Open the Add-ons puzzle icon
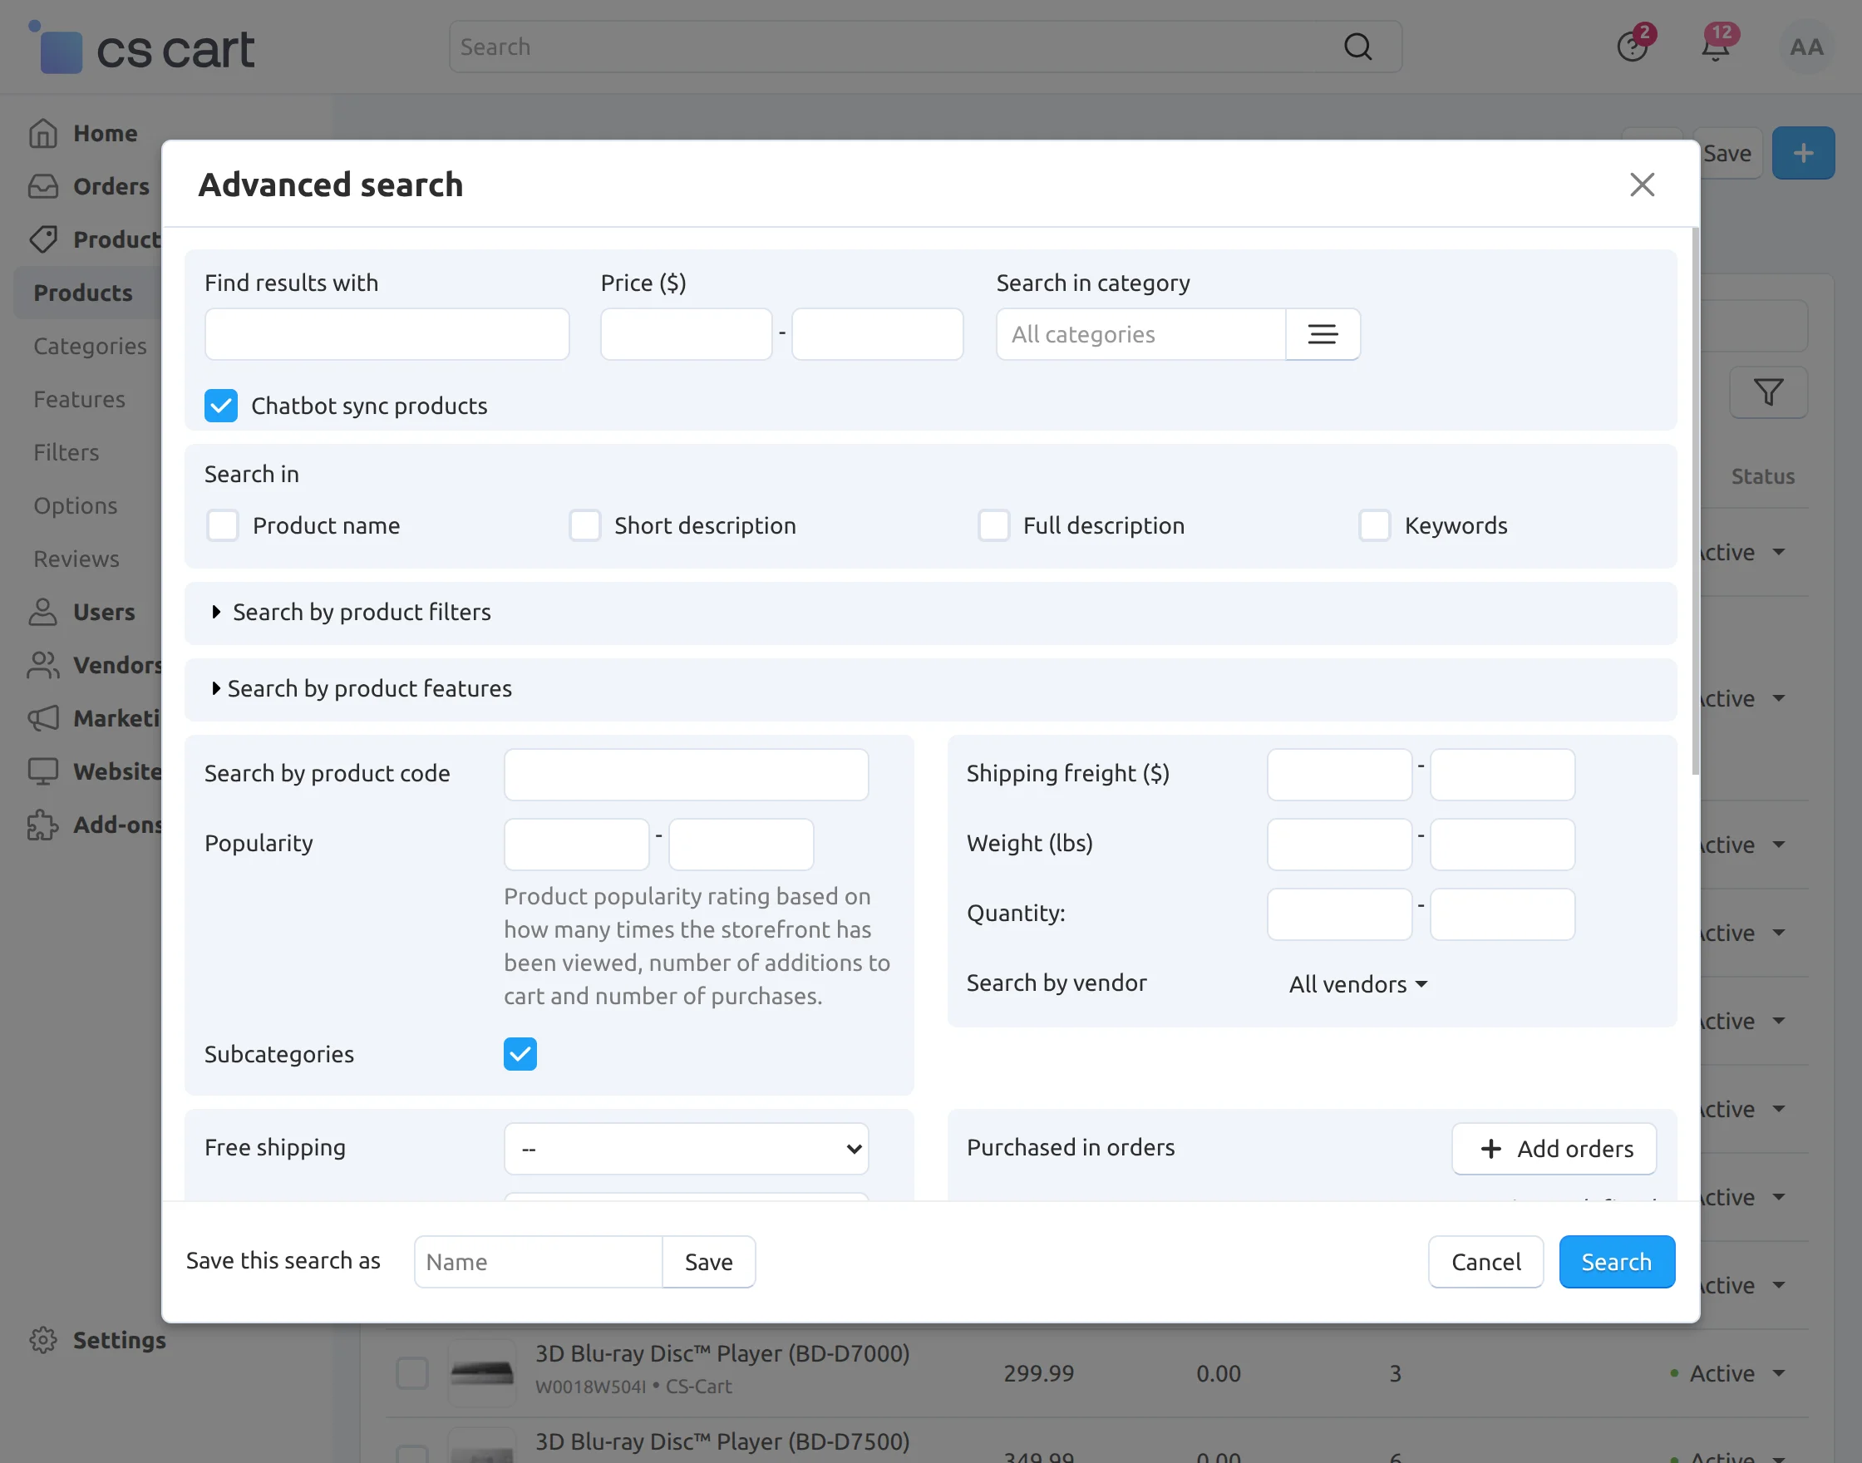Screen dimensions: 1862x1463 point(43,825)
